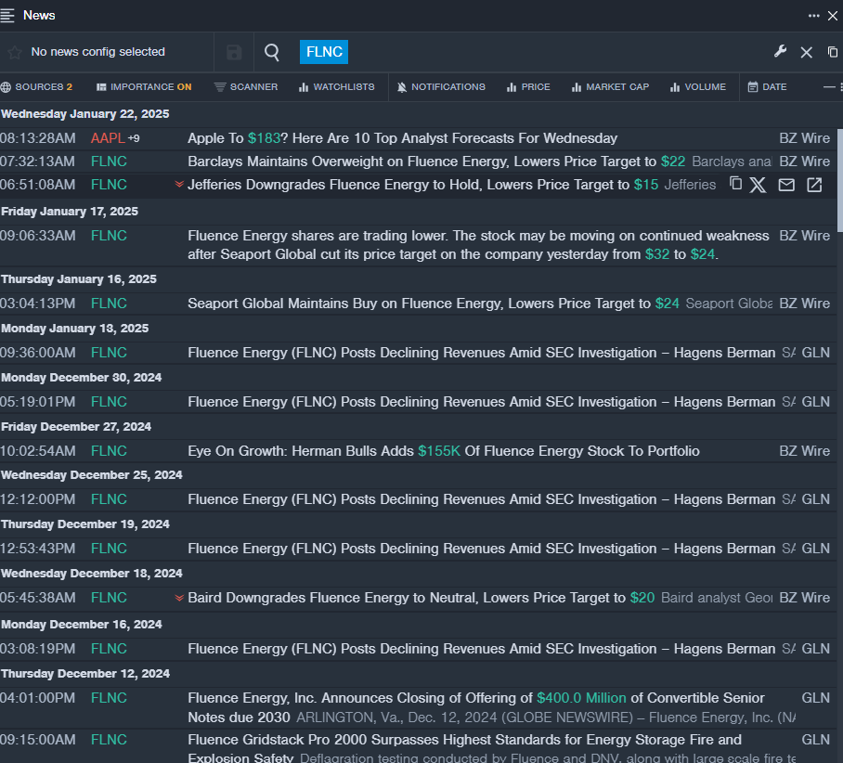Screen dimensions: 843x763
Task: Copy the Jefferies downgrade headline
Action: click(x=735, y=184)
